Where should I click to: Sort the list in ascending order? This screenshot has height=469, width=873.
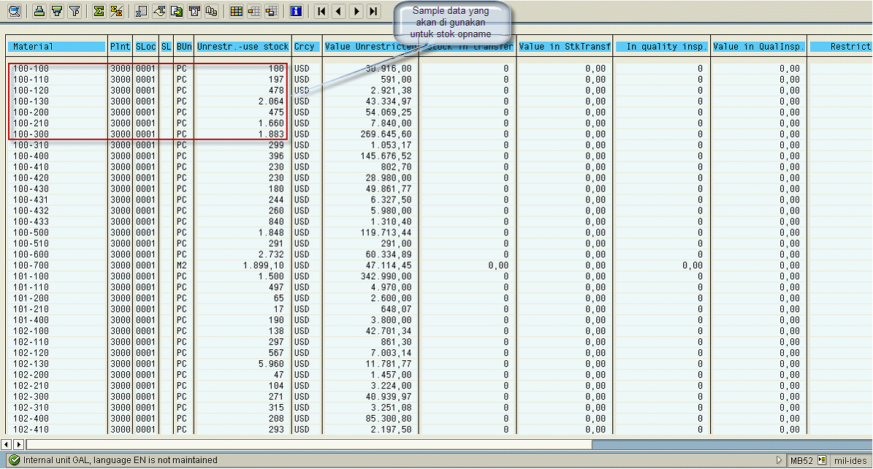(x=39, y=11)
